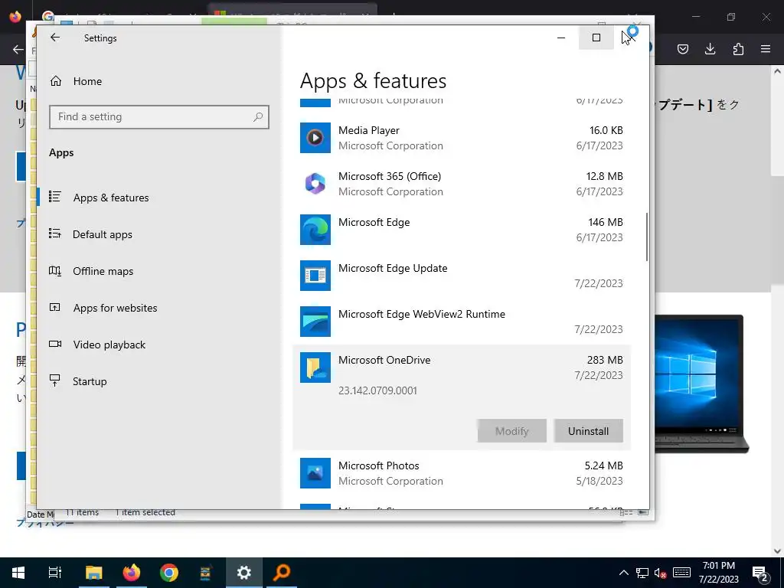This screenshot has width=784, height=588.
Task: Click the Edge WebView2 Runtime icon
Action: [x=315, y=322]
